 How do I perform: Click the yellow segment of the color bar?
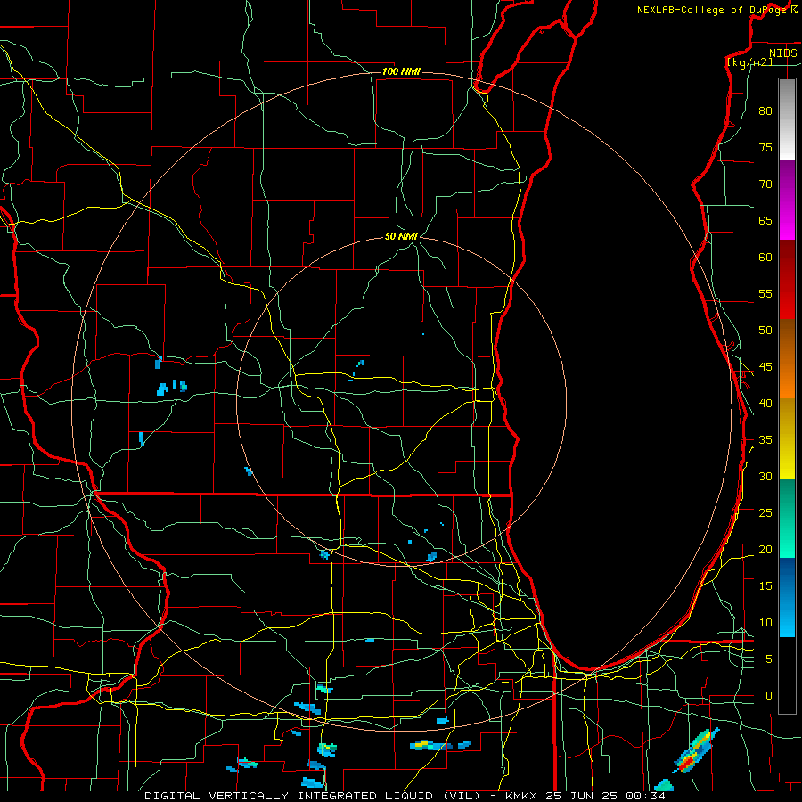787,438
